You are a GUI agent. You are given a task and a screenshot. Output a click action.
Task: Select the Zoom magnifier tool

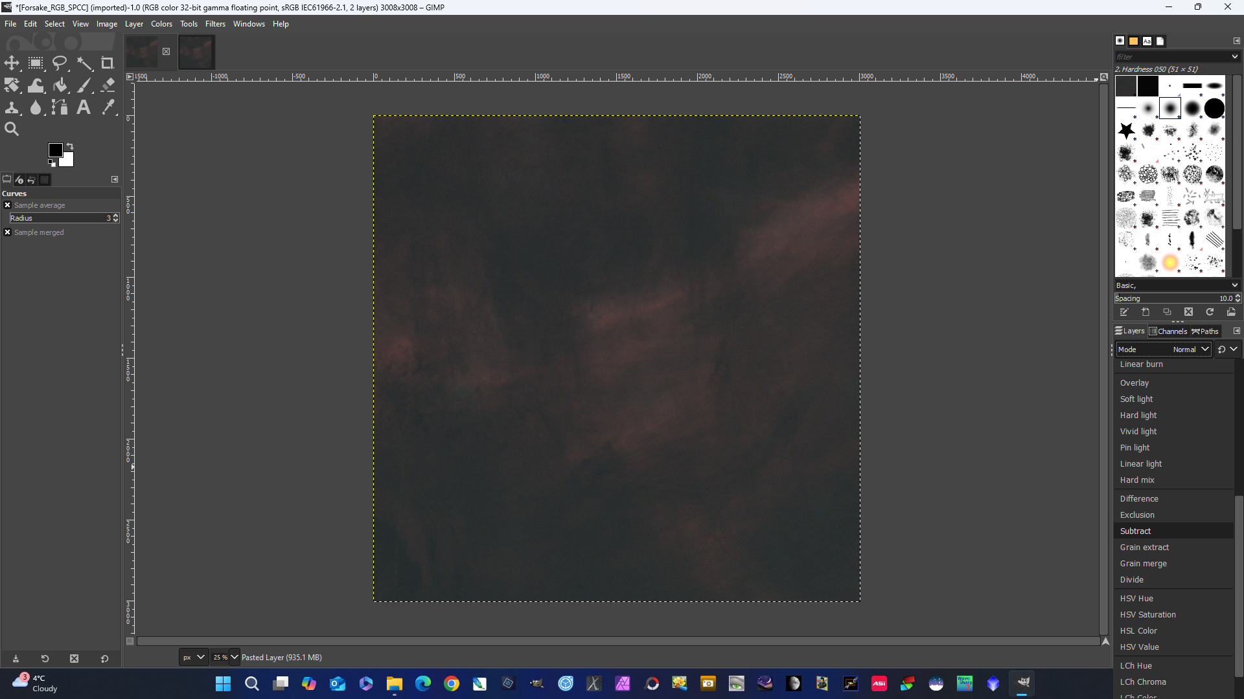12,129
